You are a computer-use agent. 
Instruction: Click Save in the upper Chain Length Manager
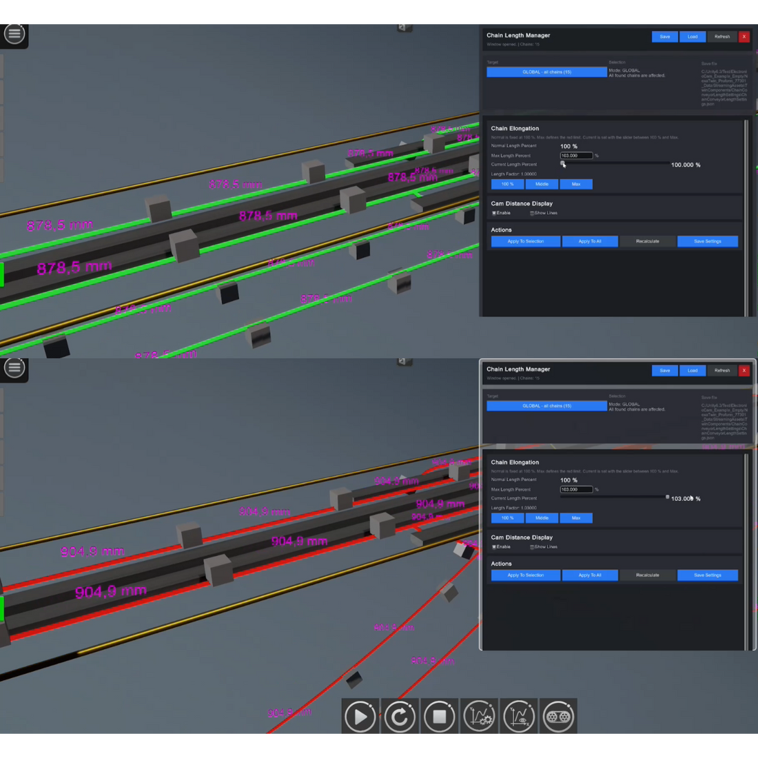pos(665,37)
